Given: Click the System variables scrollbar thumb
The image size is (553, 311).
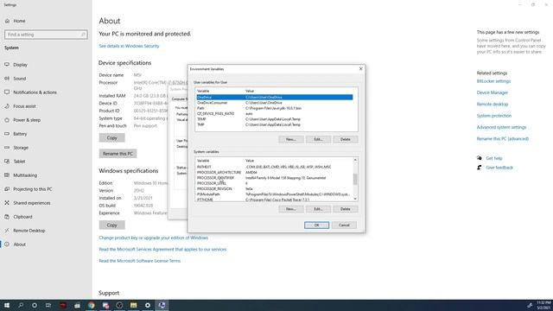Looking at the screenshot, I should point(355,179).
